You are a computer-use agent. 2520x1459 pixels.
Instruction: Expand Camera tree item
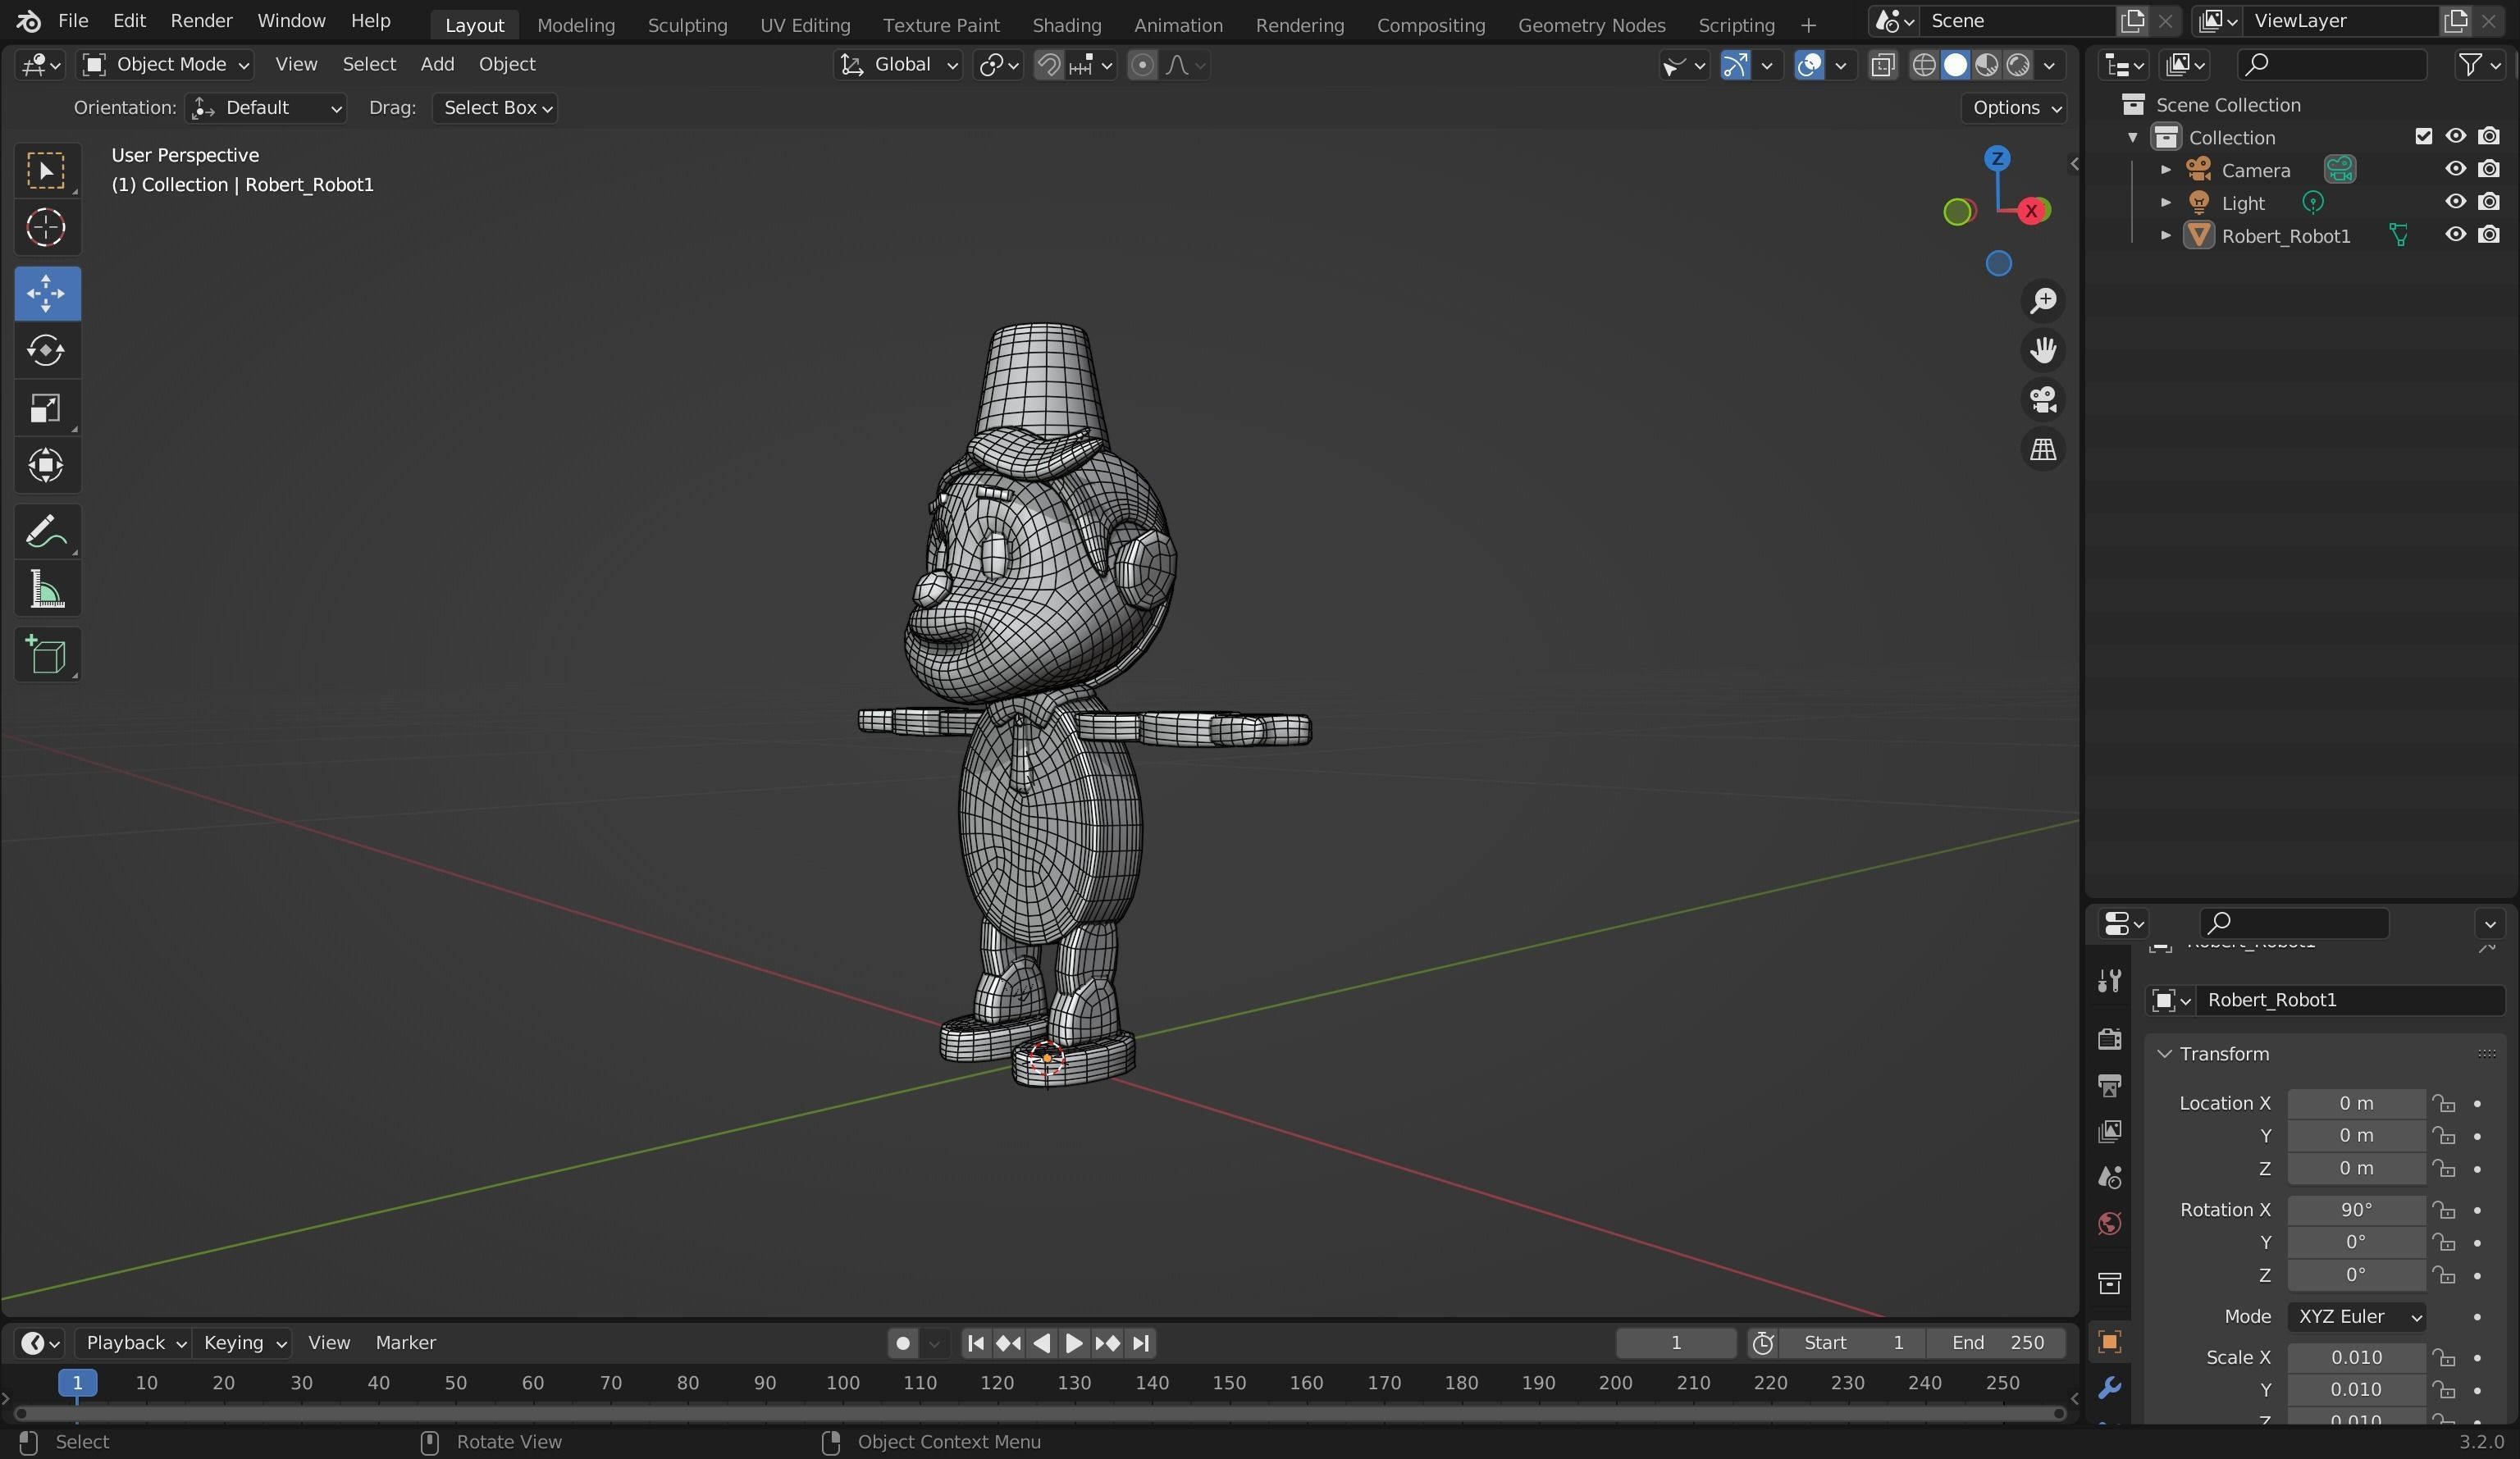(2166, 170)
